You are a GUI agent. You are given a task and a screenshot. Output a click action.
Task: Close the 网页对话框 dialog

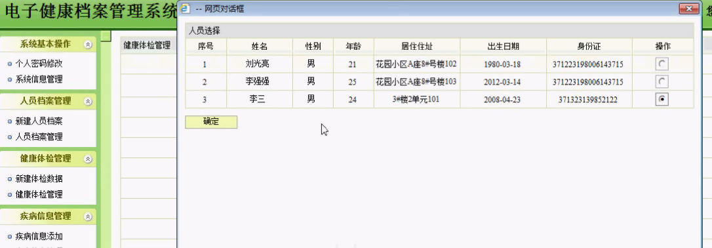(688, 9)
